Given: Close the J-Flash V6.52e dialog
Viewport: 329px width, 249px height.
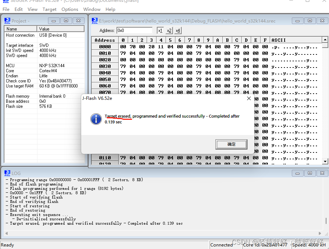Looking at the screenshot, I should pos(249,98).
